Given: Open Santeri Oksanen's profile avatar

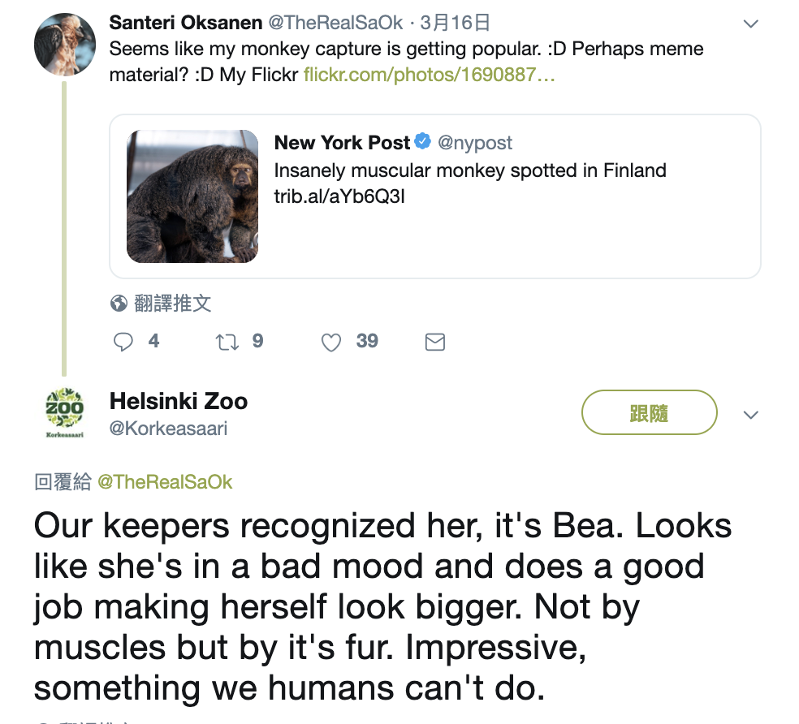Looking at the screenshot, I should (65, 44).
